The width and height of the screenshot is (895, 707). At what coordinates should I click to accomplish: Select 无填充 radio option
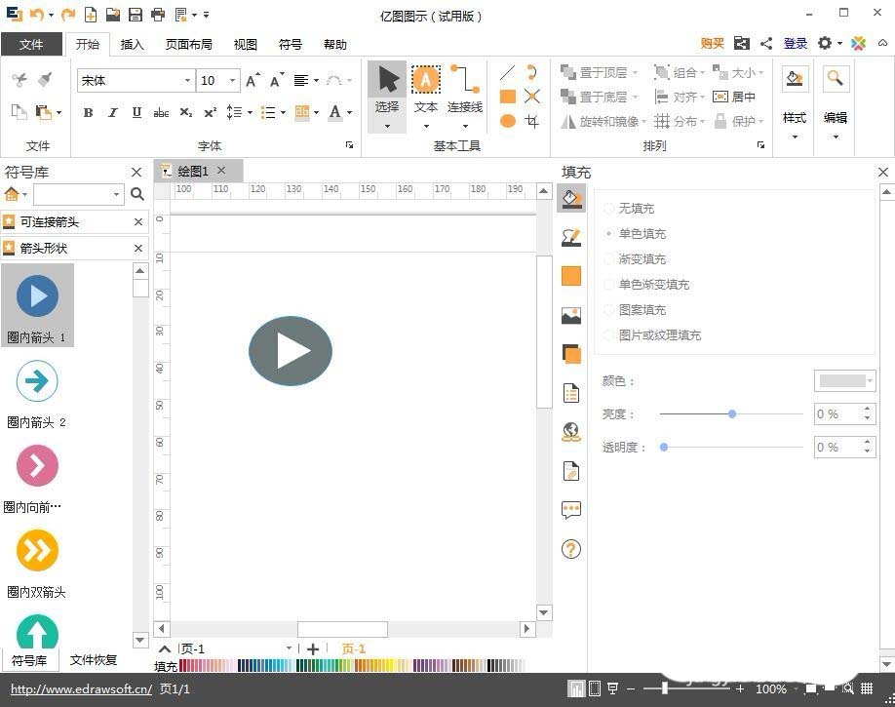pos(609,209)
